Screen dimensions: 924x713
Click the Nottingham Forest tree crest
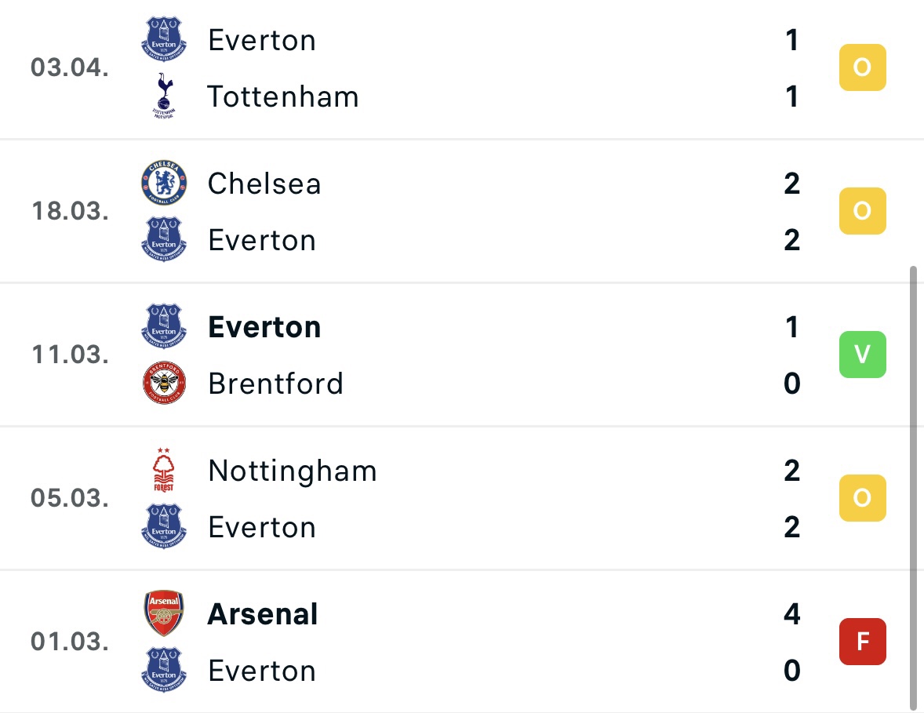(164, 470)
